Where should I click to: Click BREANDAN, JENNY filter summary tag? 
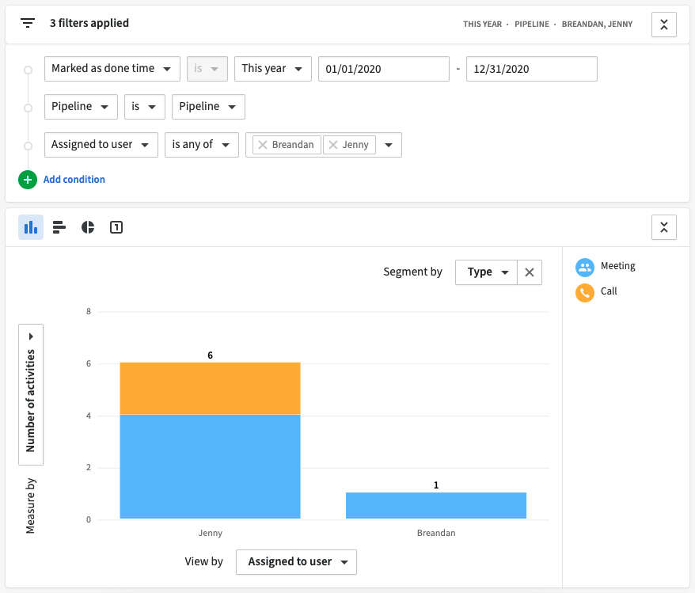point(597,25)
